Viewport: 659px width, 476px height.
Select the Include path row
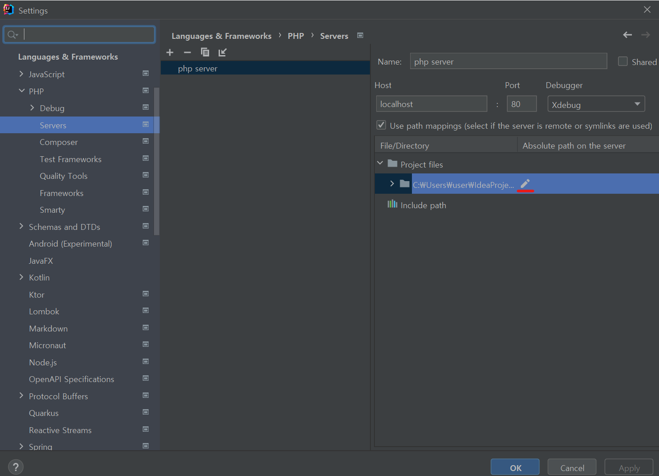click(x=517, y=205)
